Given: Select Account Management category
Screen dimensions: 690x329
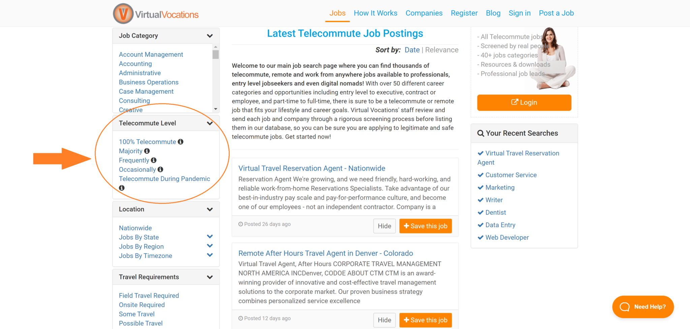Looking at the screenshot, I should [151, 54].
